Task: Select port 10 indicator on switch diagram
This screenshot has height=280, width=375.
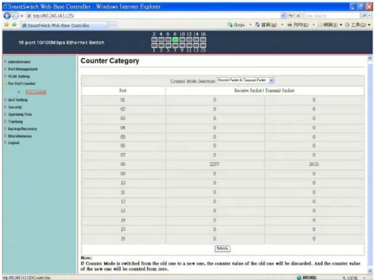Action: [182, 40]
